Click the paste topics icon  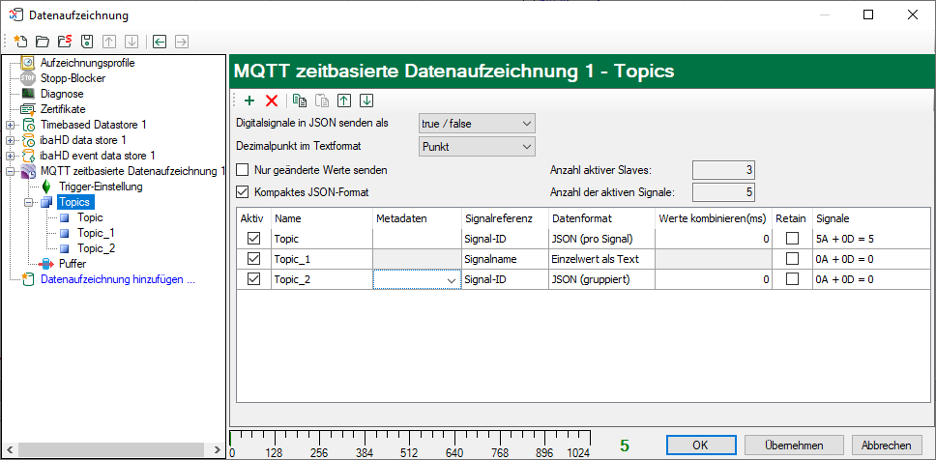coord(322,101)
